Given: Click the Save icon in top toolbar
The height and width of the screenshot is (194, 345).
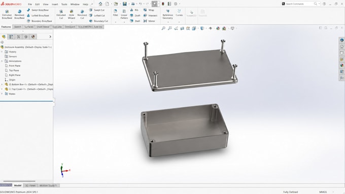Looking at the screenshot, I should (x=124, y=4).
